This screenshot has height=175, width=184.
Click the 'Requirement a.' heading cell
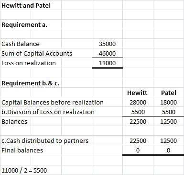point(24,25)
